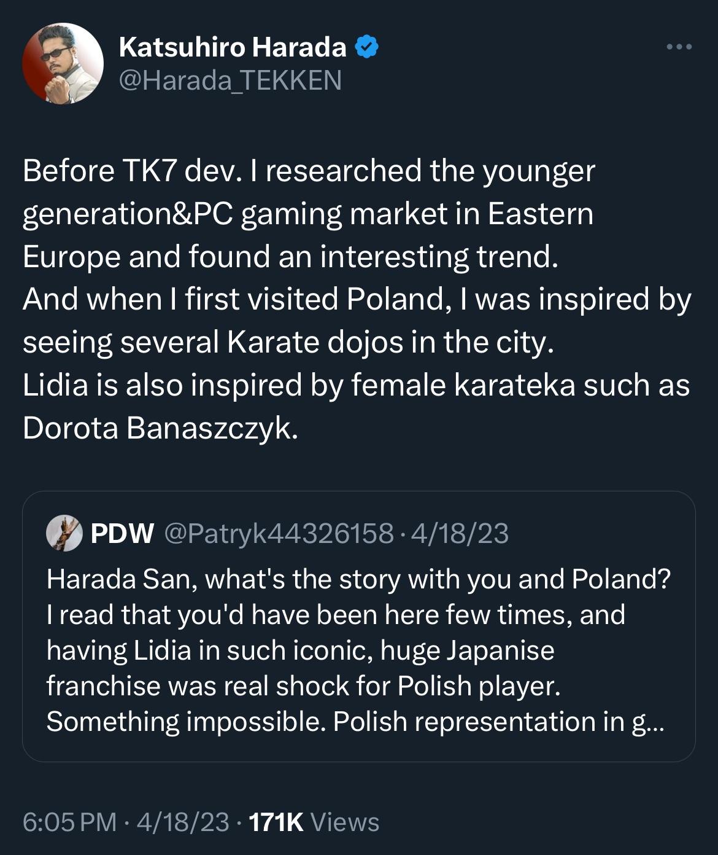This screenshot has height=855, width=718.
Task: Select the @Harada_TEKKEN handle
Action: (227, 78)
